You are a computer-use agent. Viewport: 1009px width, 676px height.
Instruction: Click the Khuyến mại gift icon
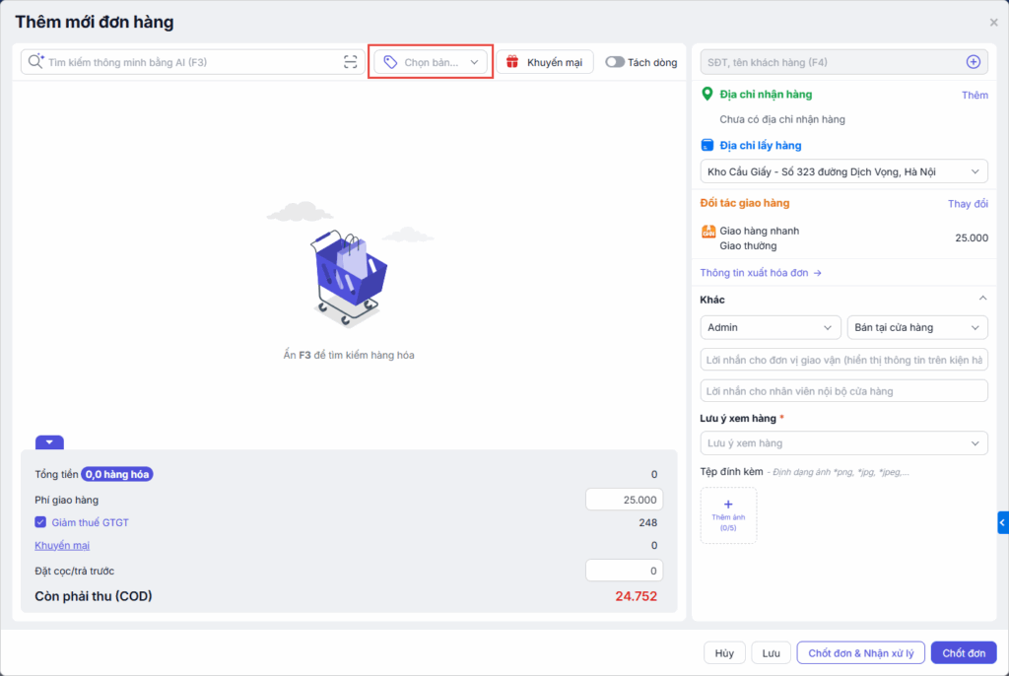pyautogui.click(x=512, y=62)
